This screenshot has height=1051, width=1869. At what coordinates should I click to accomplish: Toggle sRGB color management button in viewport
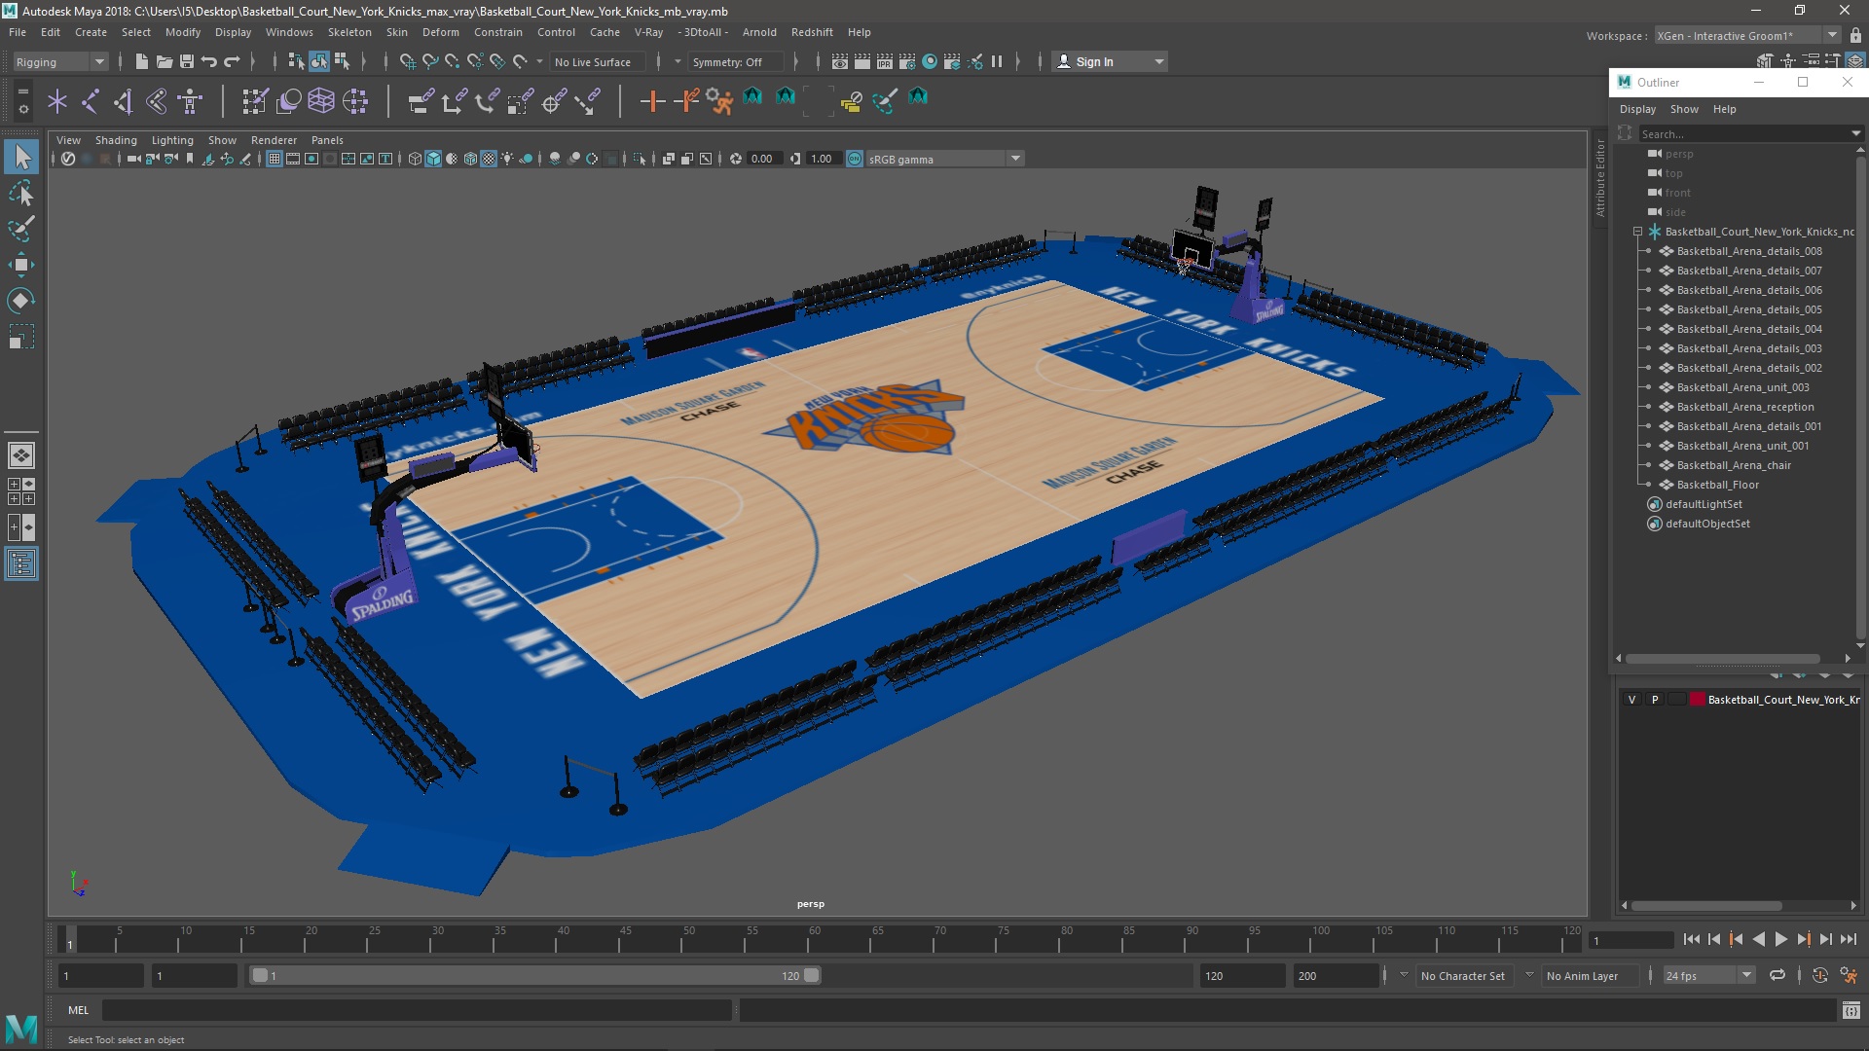pyautogui.click(x=855, y=159)
